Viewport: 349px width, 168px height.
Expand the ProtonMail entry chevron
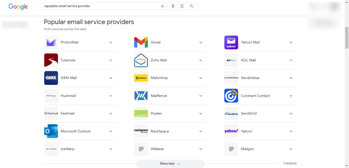click(x=111, y=43)
